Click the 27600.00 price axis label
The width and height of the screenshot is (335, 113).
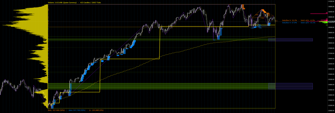click(331, 48)
